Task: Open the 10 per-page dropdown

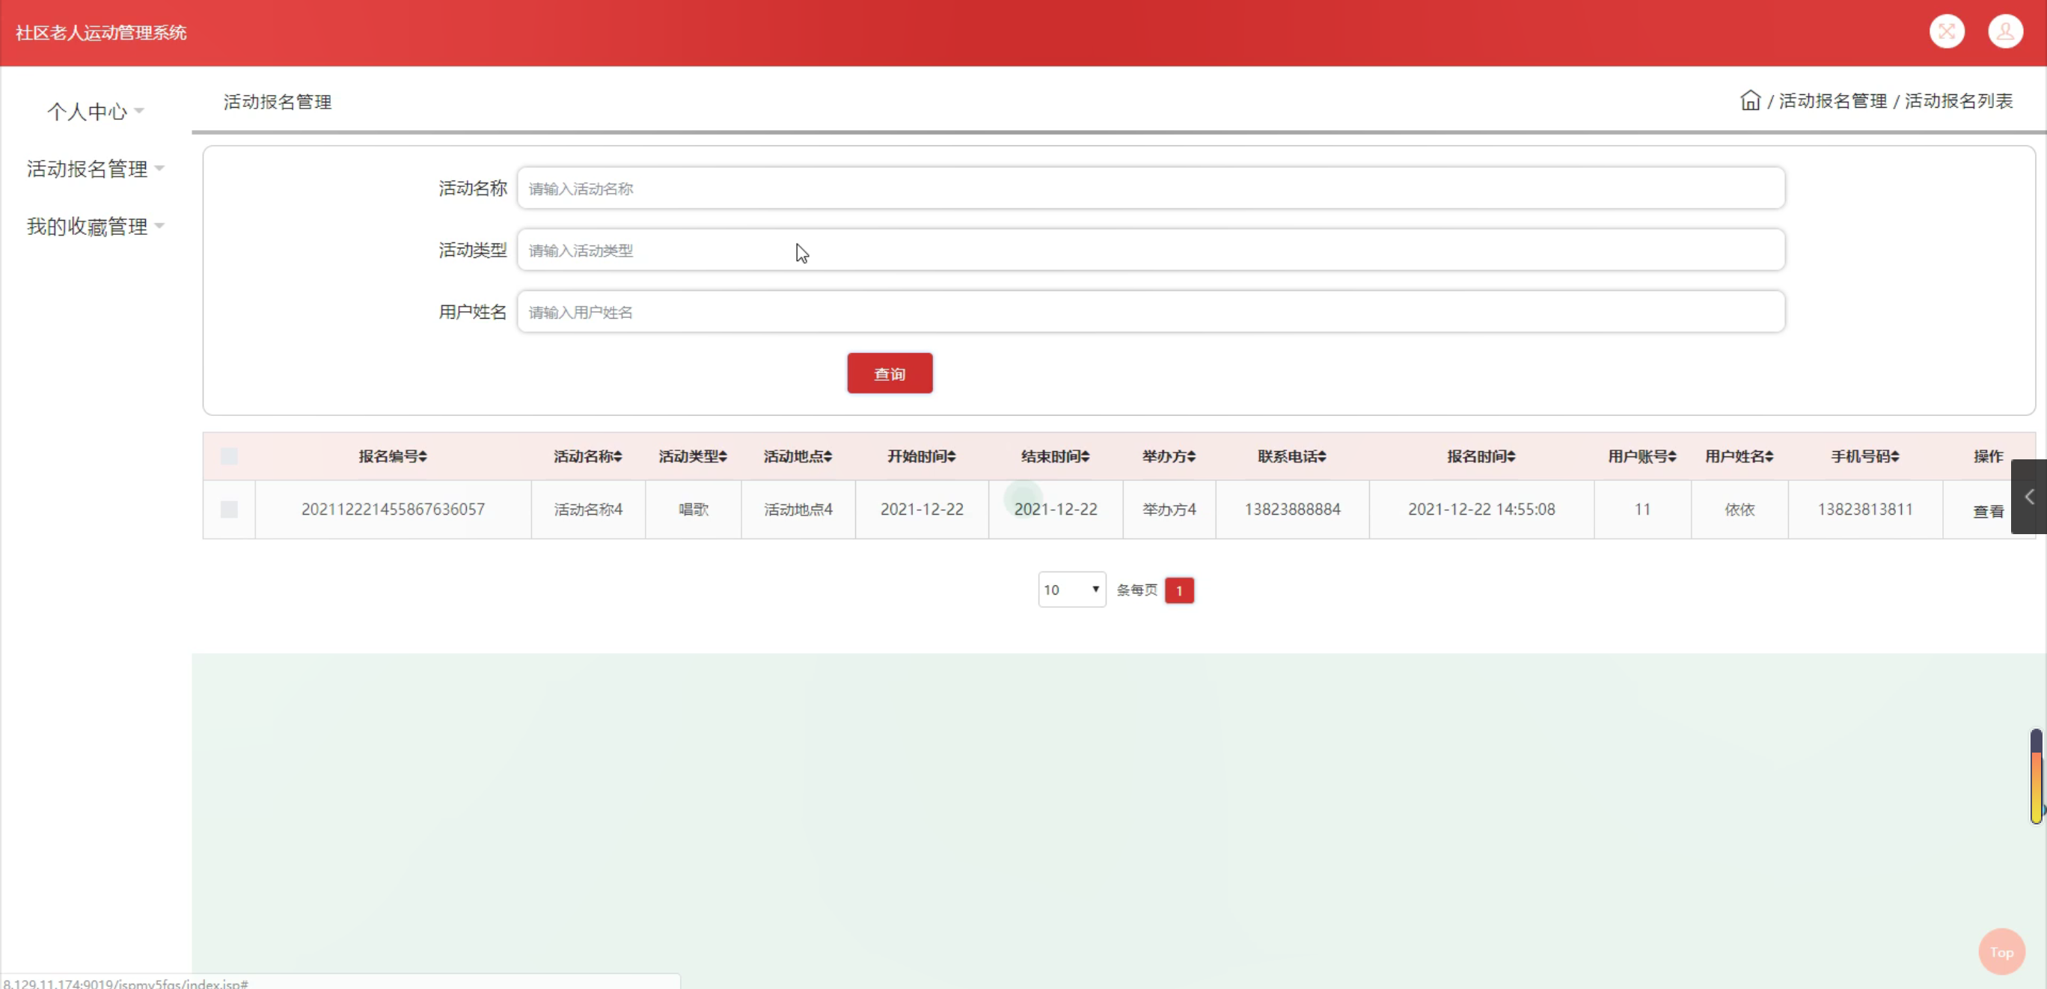Action: [1071, 590]
